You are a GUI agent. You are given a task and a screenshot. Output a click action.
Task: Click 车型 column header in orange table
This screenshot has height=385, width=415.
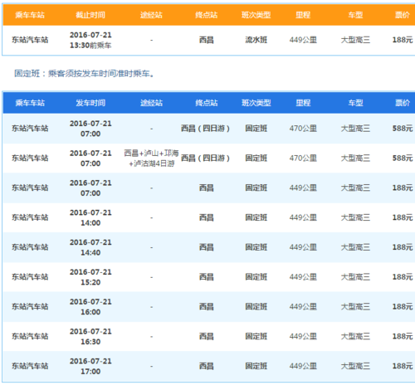355,15
